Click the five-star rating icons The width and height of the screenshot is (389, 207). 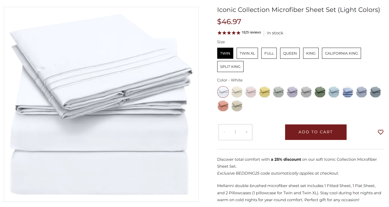point(229,33)
